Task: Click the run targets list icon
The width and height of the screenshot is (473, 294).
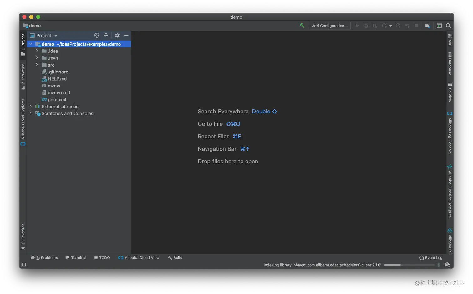Action: click(x=407, y=26)
